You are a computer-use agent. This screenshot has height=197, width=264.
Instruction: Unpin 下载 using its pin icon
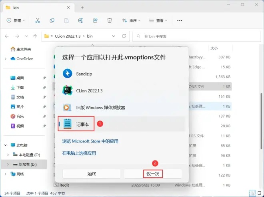[44, 87]
